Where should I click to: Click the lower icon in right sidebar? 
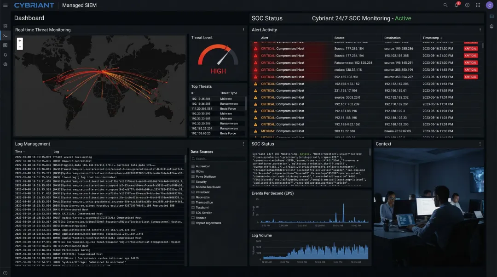tap(491, 27)
